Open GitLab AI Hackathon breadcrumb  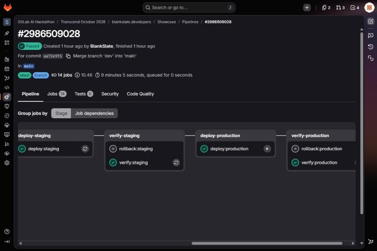[36, 22]
